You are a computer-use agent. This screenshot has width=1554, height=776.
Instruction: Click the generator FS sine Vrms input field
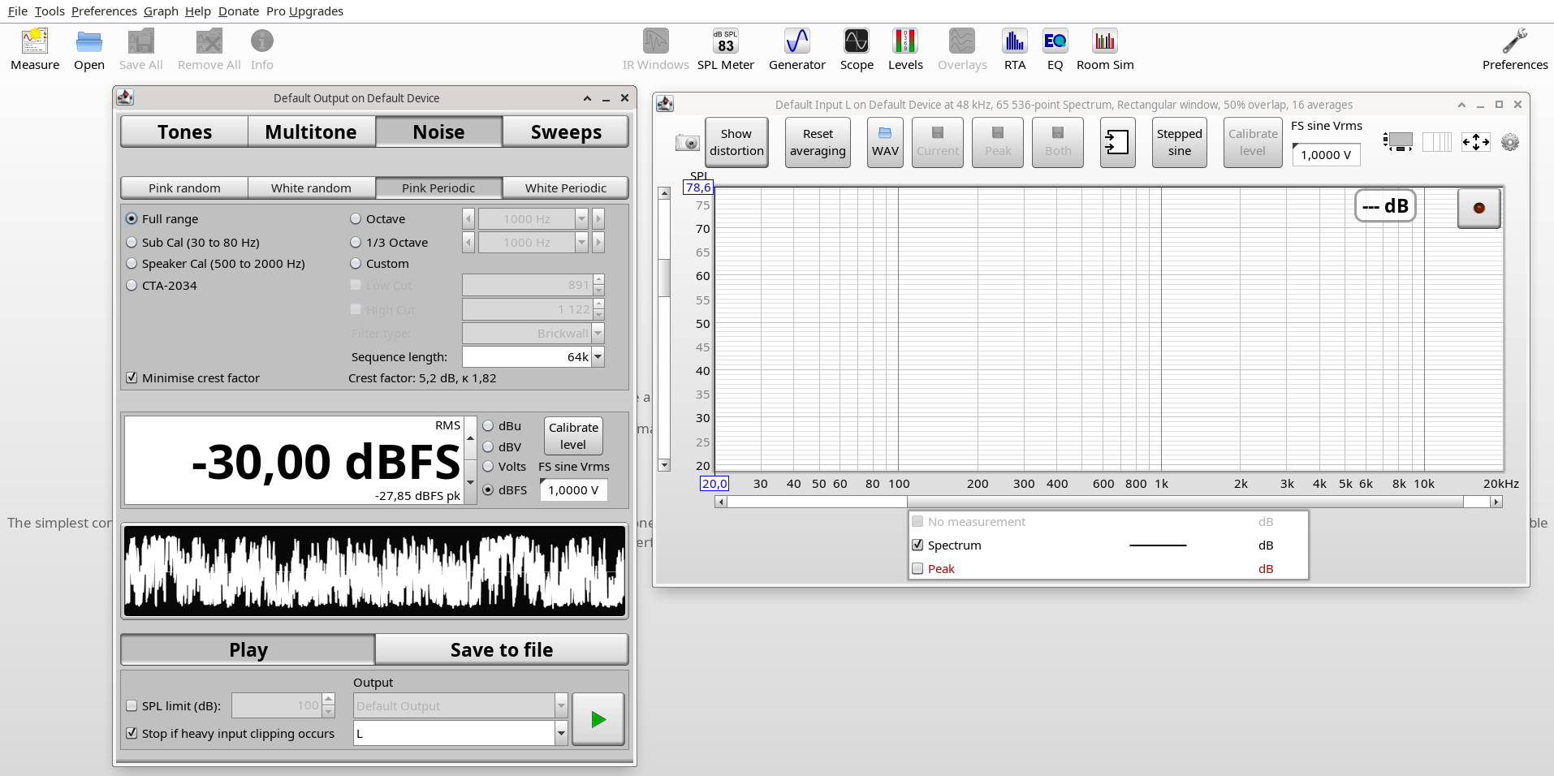coord(573,490)
